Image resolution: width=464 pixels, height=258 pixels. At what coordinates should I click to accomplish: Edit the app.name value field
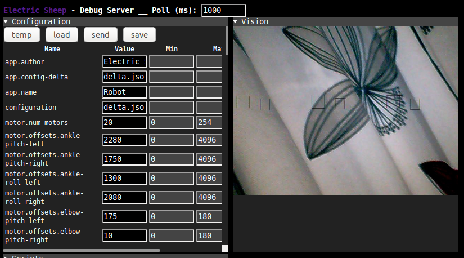124,92
